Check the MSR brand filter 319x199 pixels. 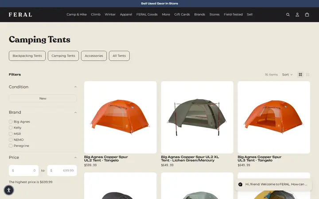point(11,134)
